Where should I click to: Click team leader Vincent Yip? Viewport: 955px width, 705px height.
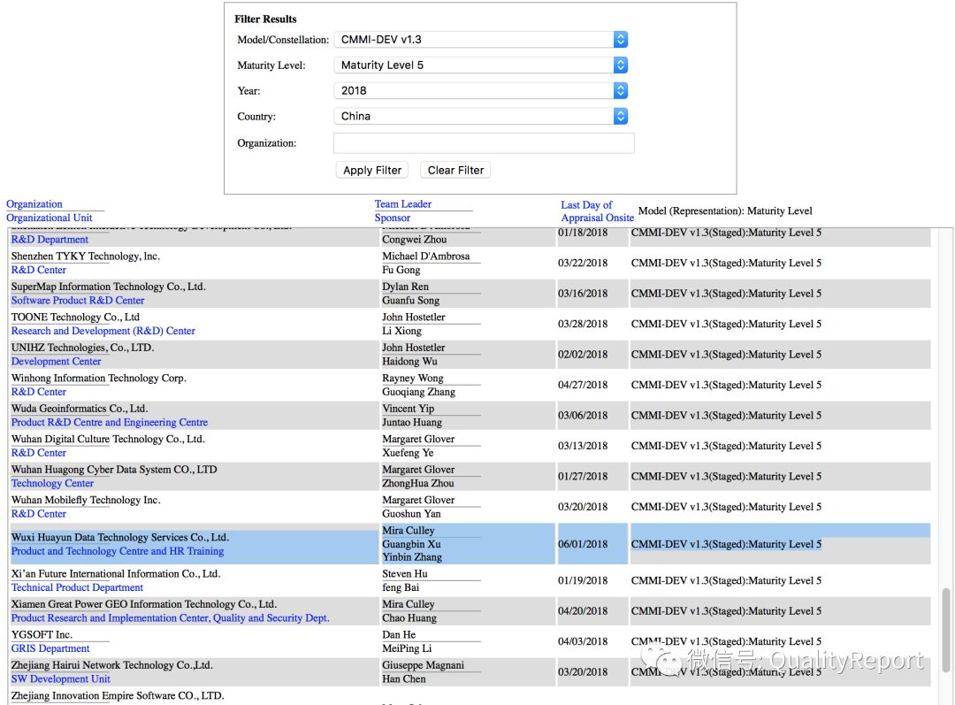pyautogui.click(x=408, y=409)
